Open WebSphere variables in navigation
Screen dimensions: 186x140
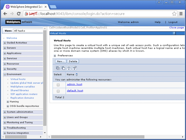click(x=22, y=87)
